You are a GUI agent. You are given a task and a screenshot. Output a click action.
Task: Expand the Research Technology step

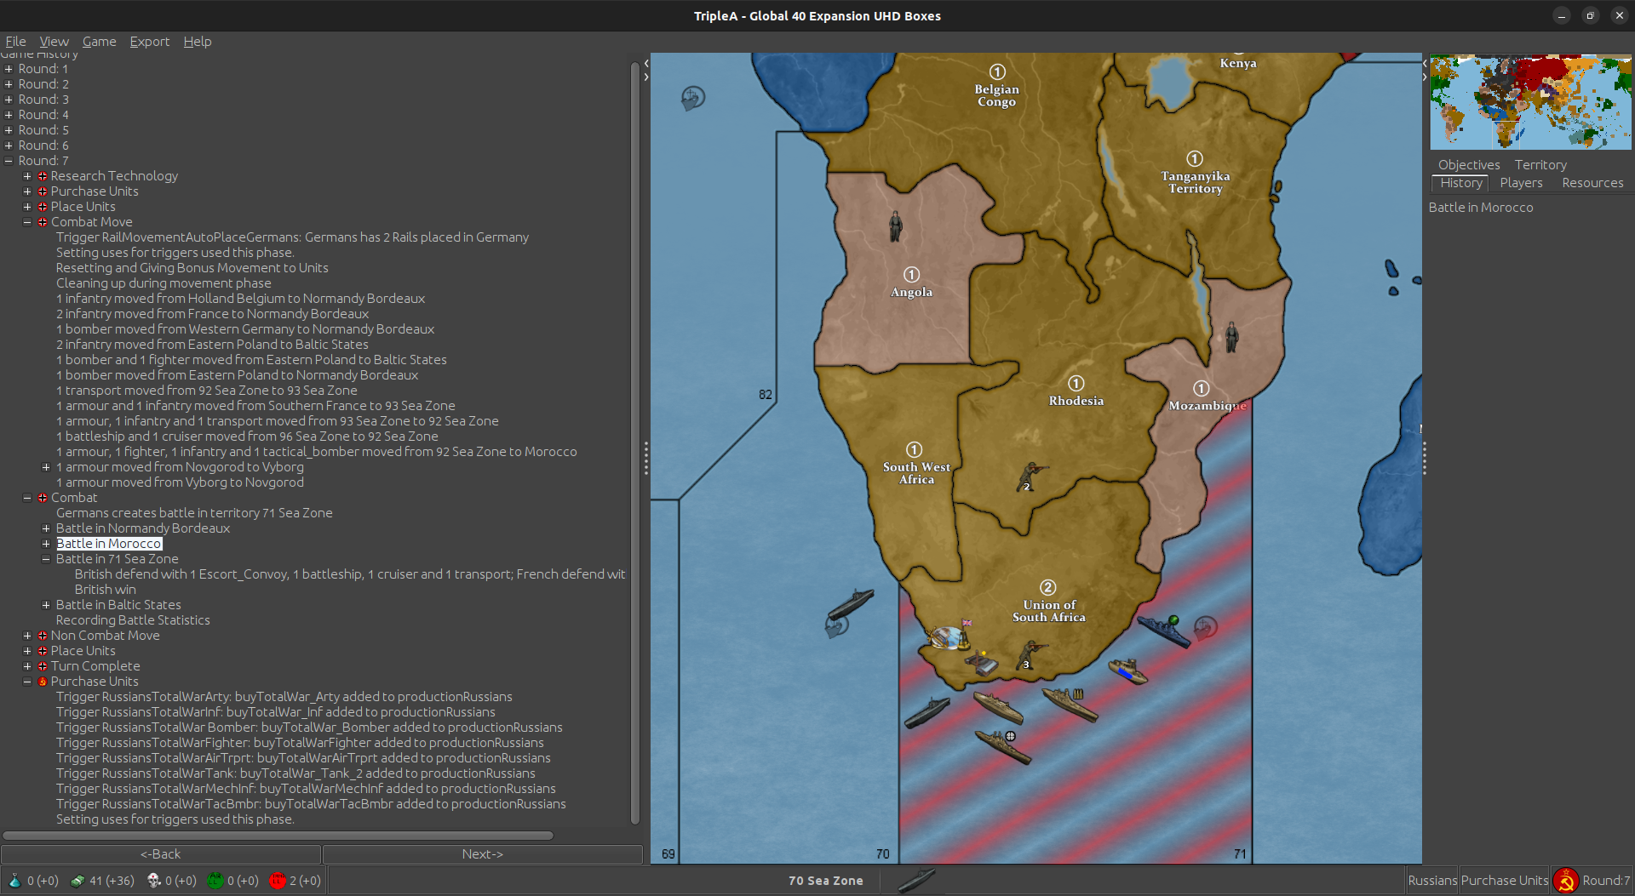(x=27, y=176)
